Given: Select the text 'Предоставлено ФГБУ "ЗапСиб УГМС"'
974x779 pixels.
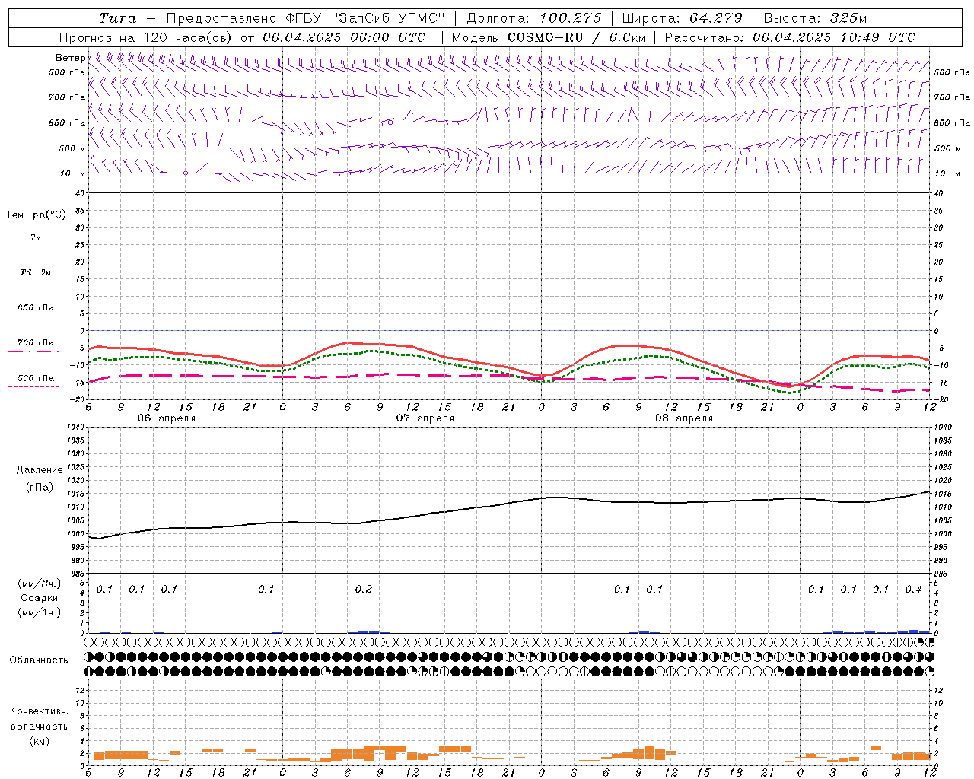Looking at the screenshot, I should click(305, 18).
